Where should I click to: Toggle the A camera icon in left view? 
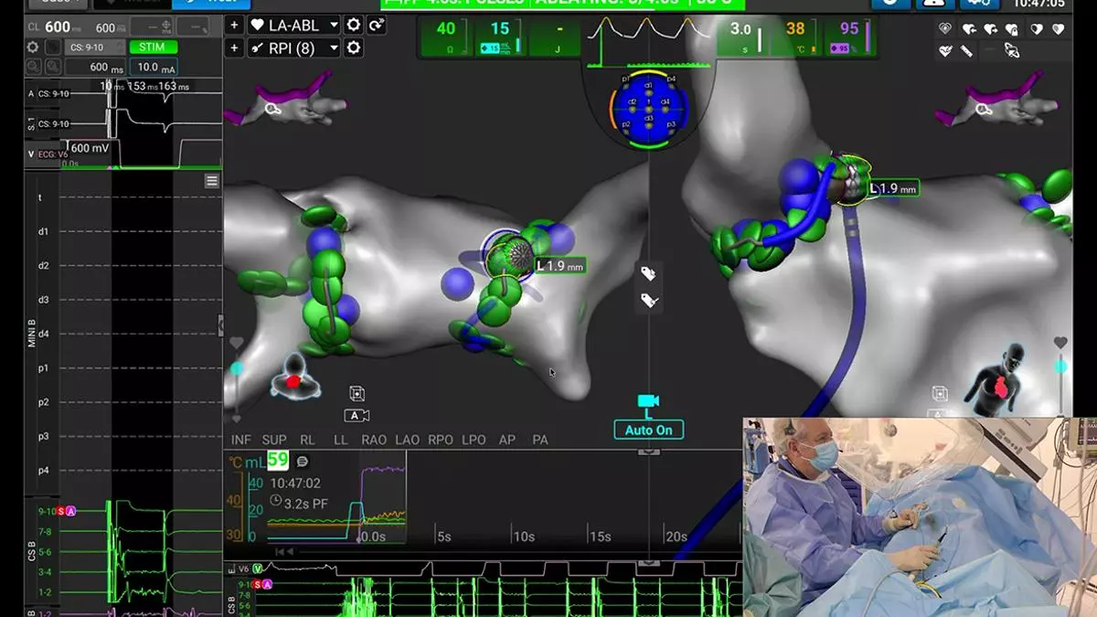click(x=357, y=416)
